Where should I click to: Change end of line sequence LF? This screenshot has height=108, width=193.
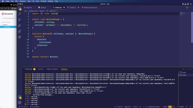[x=140, y=107]
